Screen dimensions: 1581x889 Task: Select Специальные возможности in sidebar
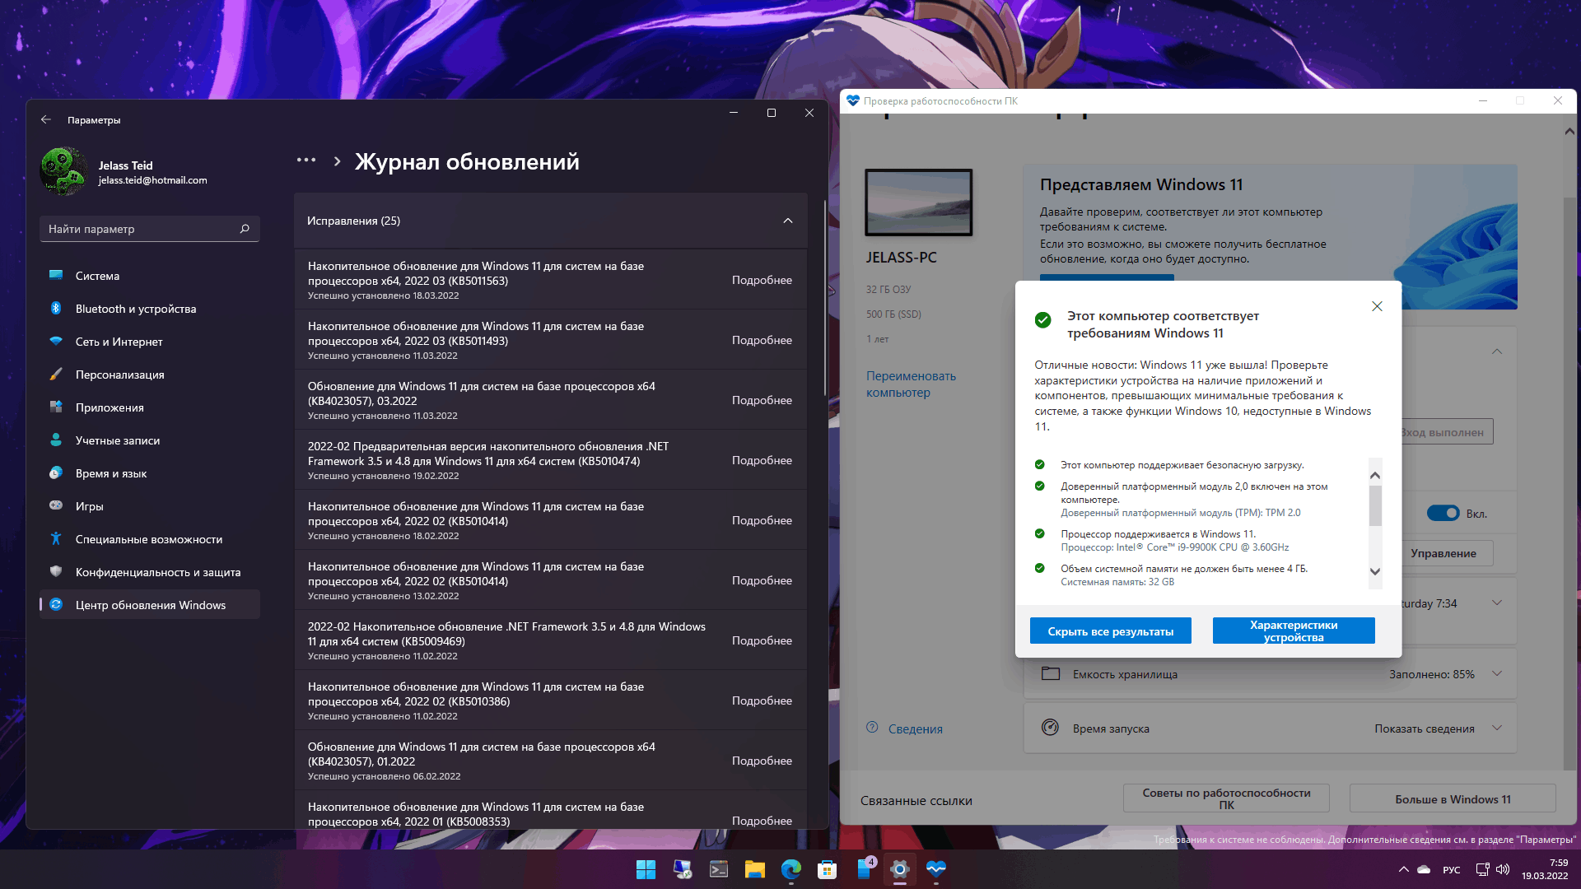(150, 539)
